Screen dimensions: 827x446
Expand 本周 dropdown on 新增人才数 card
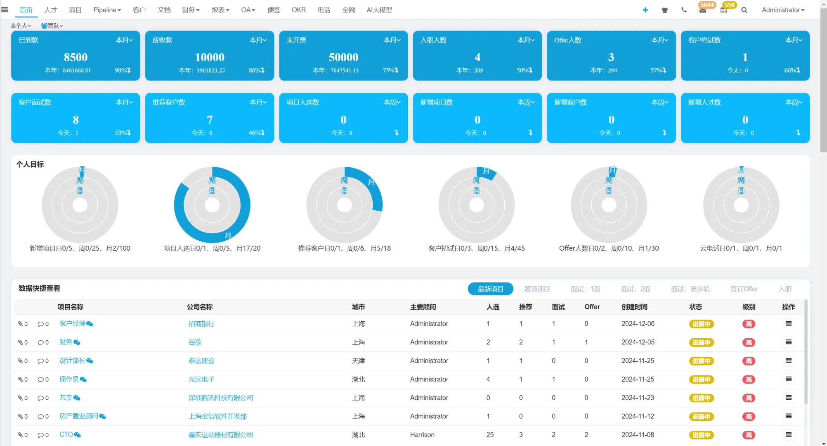[793, 102]
